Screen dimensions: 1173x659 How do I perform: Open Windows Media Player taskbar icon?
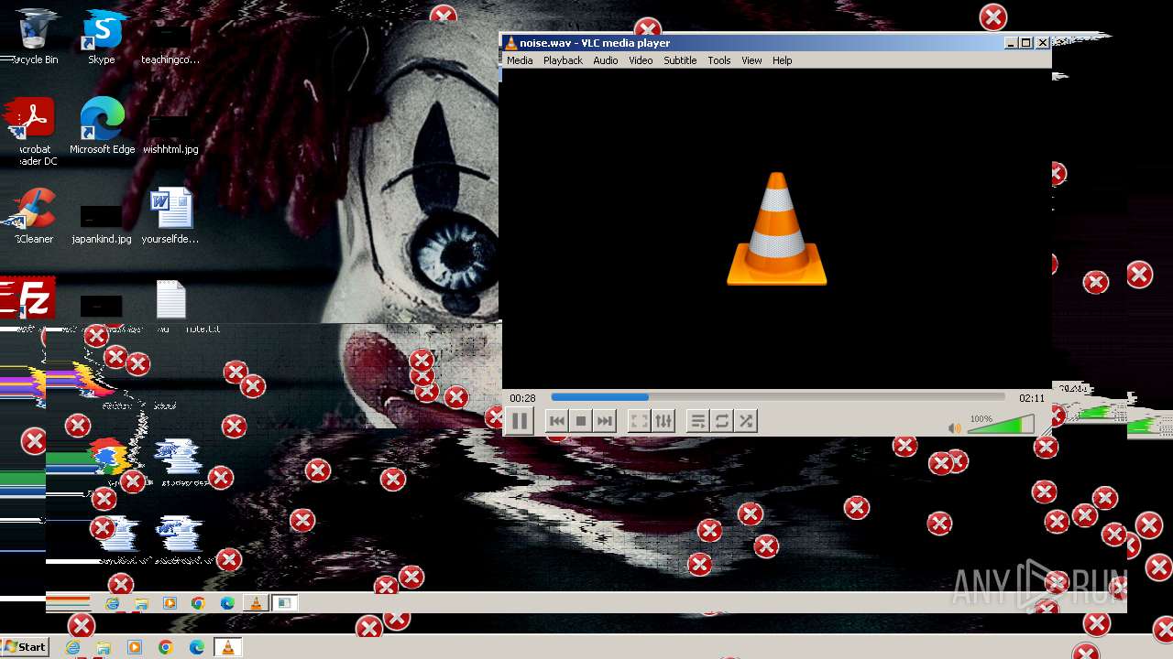[135, 647]
